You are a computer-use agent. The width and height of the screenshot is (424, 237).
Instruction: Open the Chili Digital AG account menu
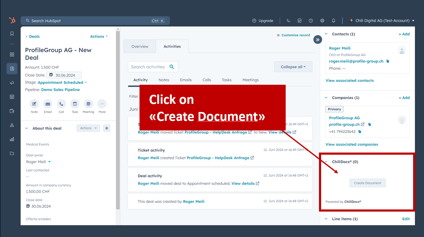pyautogui.click(x=382, y=21)
